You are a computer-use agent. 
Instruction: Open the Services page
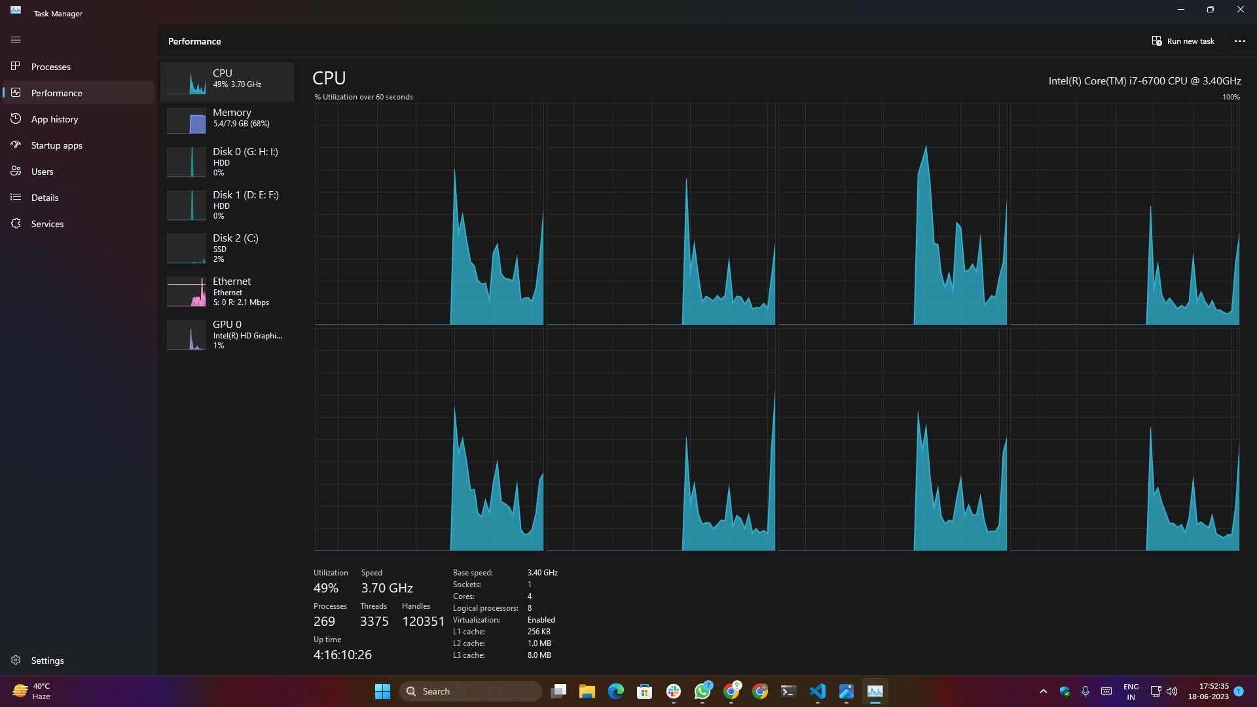[79, 224]
